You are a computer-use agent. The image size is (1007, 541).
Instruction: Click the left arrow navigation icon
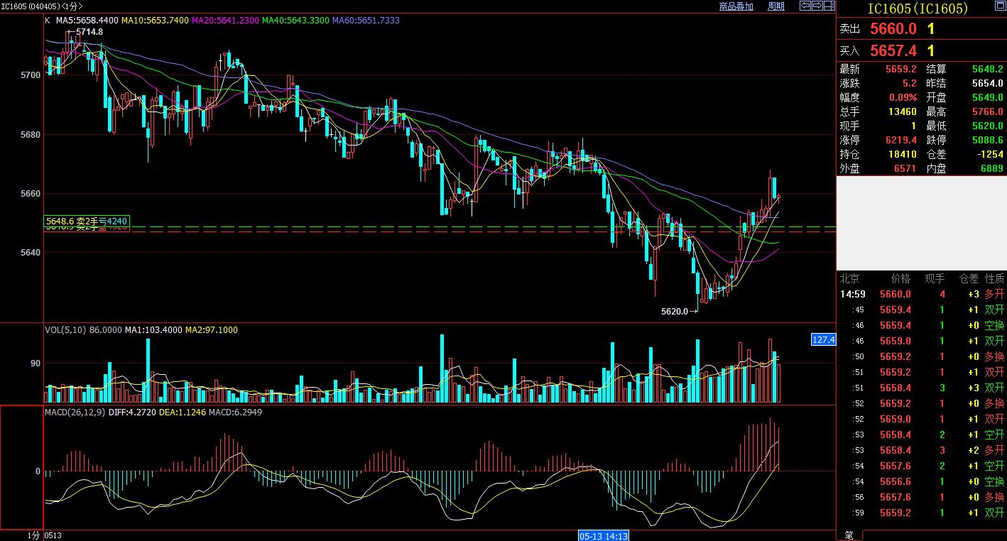[805, 6]
